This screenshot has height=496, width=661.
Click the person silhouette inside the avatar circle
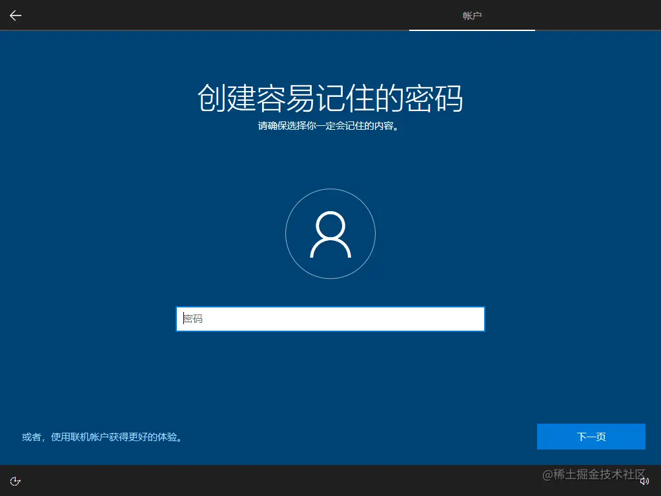click(330, 234)
